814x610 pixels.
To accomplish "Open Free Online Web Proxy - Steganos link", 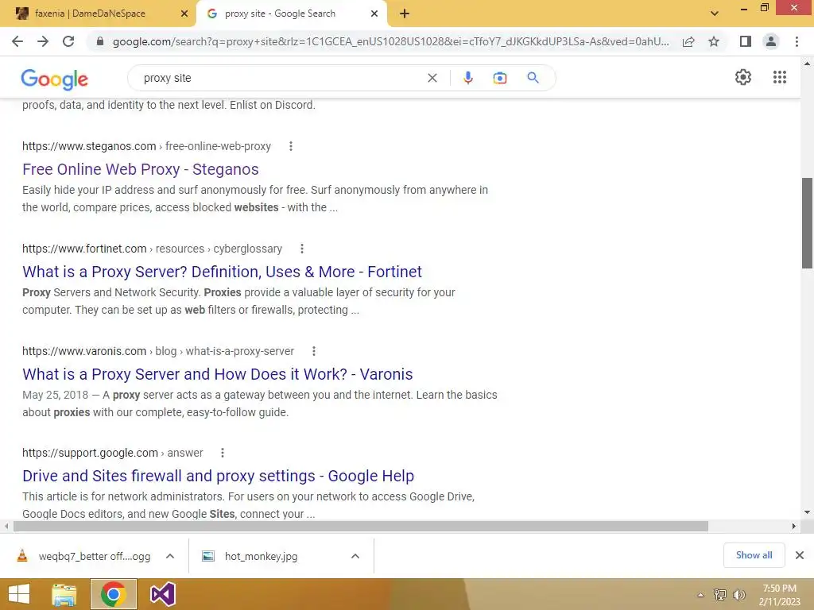I will (140, 169).
